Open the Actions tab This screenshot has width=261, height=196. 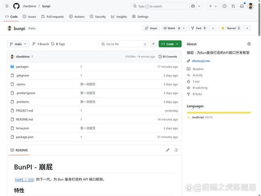tap(77, 17)
